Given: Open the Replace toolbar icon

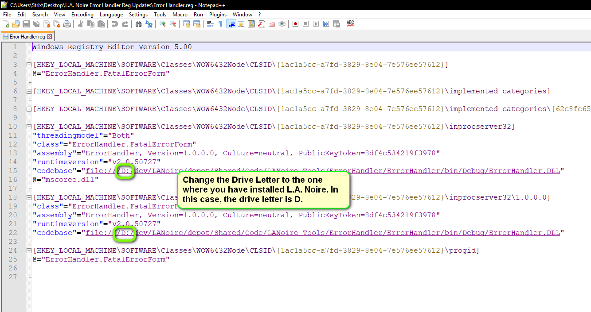Looking at the screenshot, I should 149,24.
